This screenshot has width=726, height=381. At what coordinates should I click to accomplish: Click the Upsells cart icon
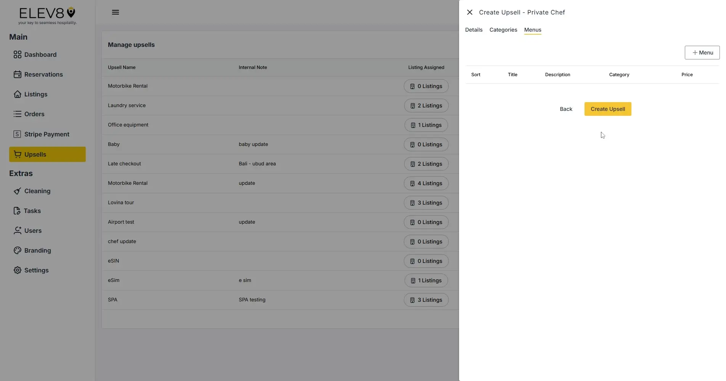coord(18,154)
